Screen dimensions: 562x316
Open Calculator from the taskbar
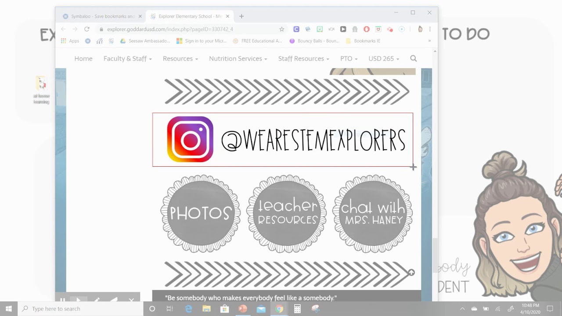[x=297, y=309]
